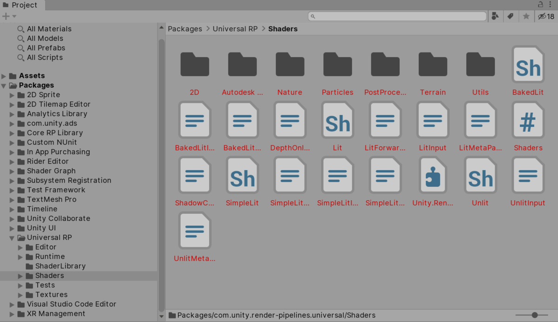Select the Tests folder row
Screen dimensions: 558x322
tap(79, 285)
